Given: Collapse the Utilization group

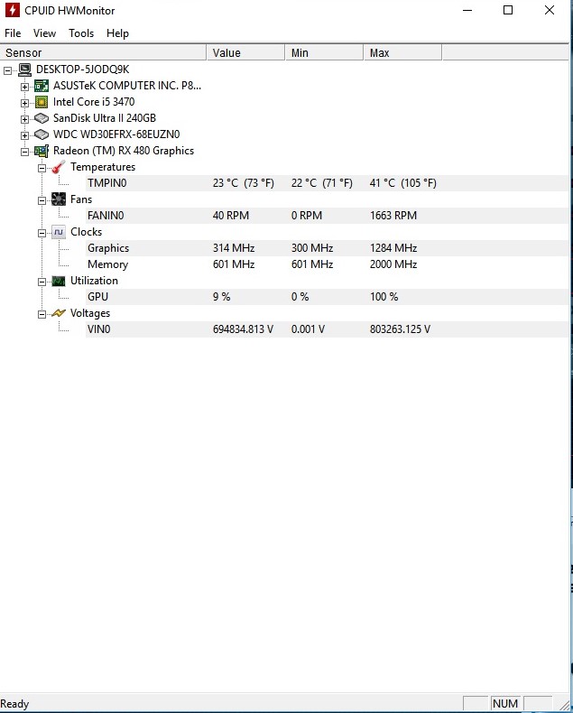Looking at the screenshot, I should [x=42, y=282].
